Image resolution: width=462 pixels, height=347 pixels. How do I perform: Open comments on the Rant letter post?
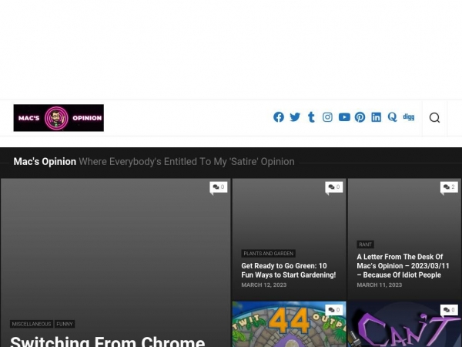point(448,187)
